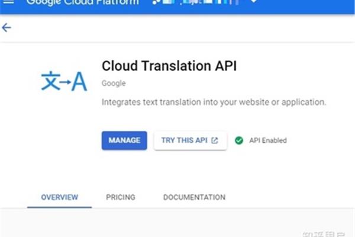Open the hamburger navigation menu
This screenshot has height=237, width=355.
[9, 2]
